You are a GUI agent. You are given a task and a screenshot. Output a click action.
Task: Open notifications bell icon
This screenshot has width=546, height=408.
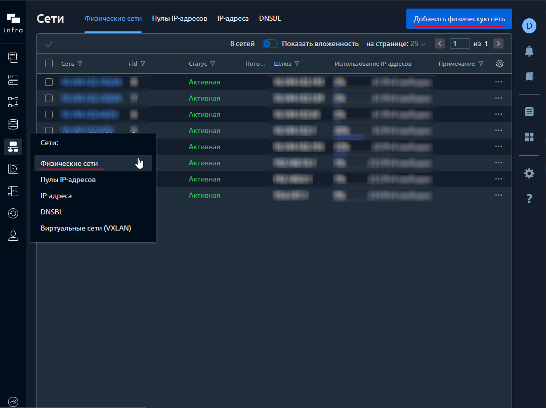pos(529,51)
